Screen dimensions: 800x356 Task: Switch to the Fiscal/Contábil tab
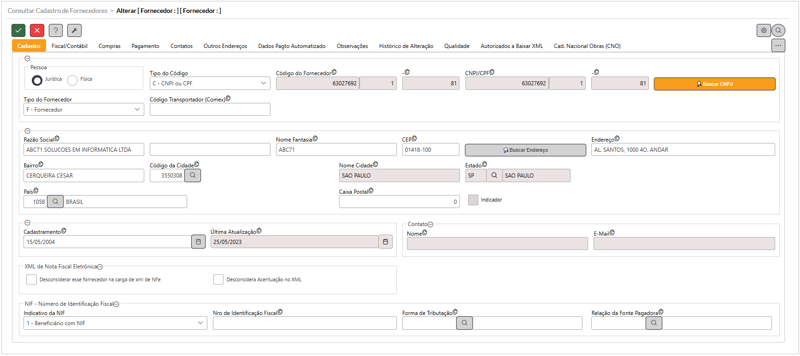point(70,46)
